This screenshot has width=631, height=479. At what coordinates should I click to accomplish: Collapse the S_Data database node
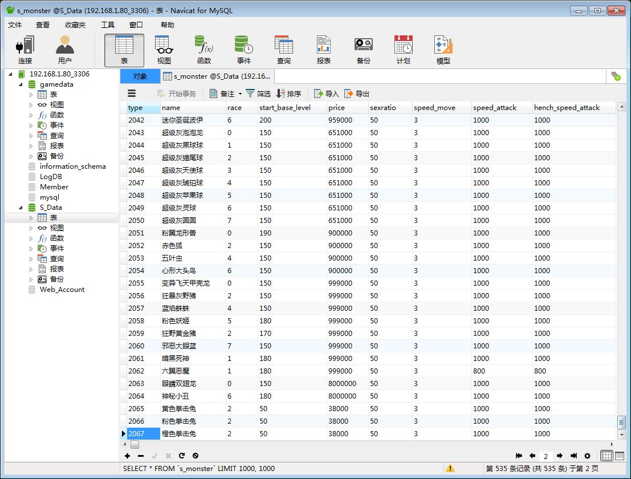click(x=21, y=208)
